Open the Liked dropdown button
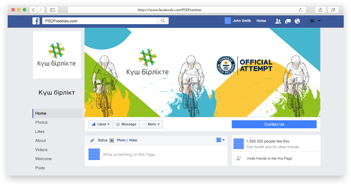 click(x=101, y=124)
